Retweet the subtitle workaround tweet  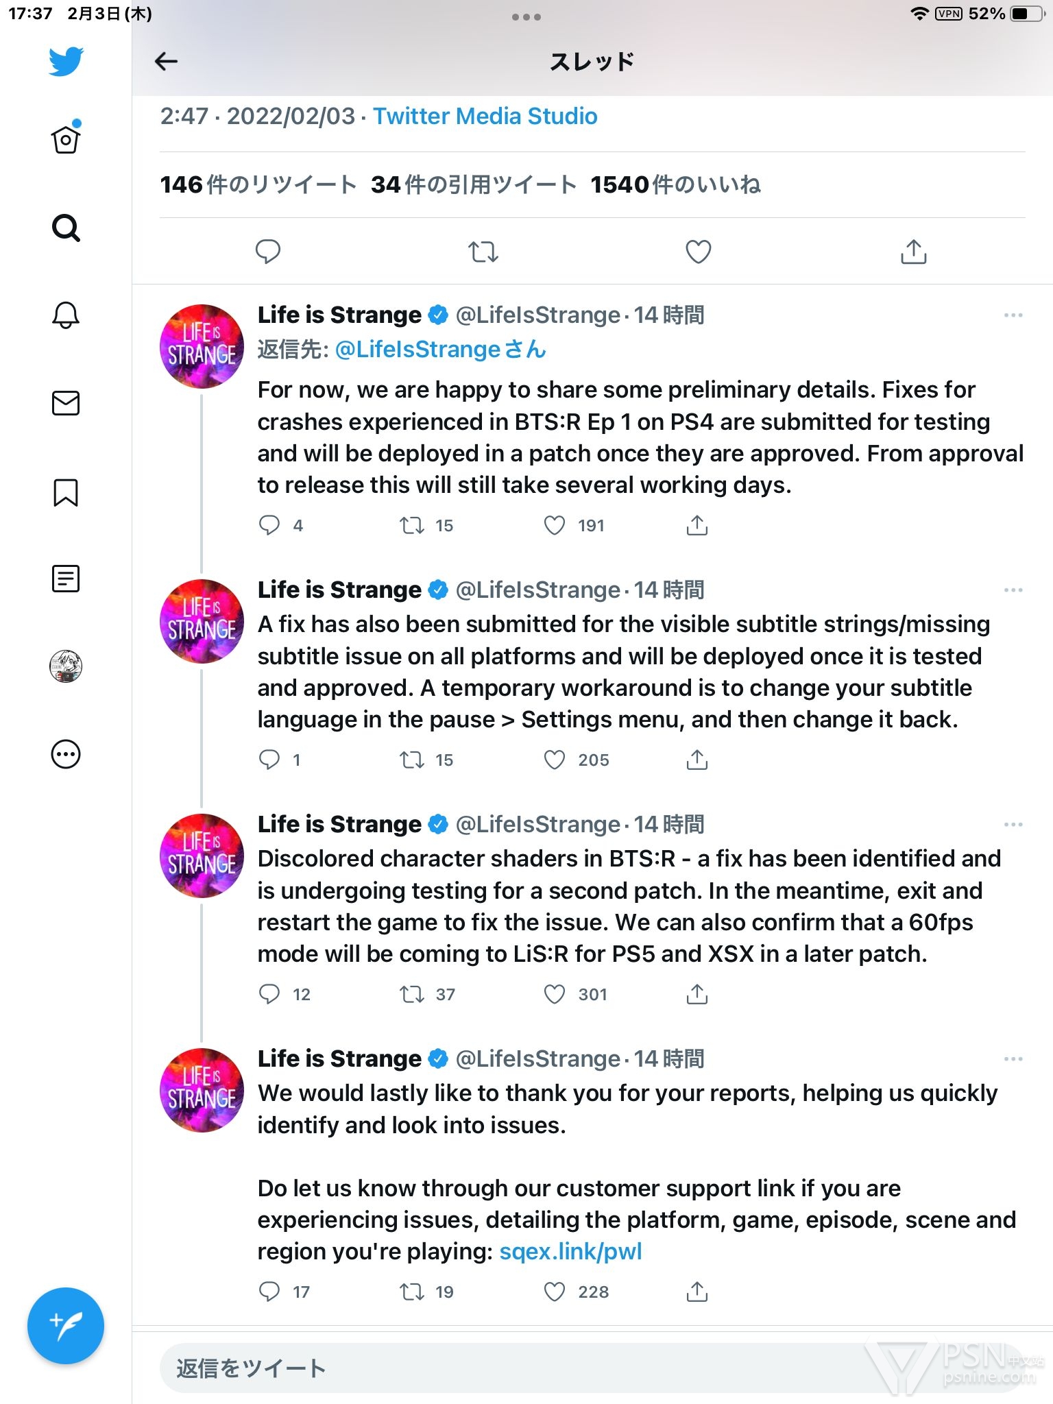tap(412, 760)
